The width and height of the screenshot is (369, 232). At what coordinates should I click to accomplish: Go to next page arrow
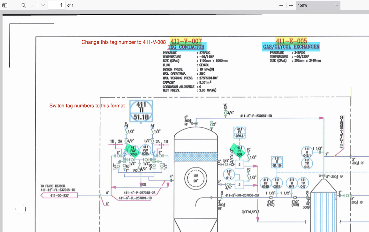click(43, 5)
